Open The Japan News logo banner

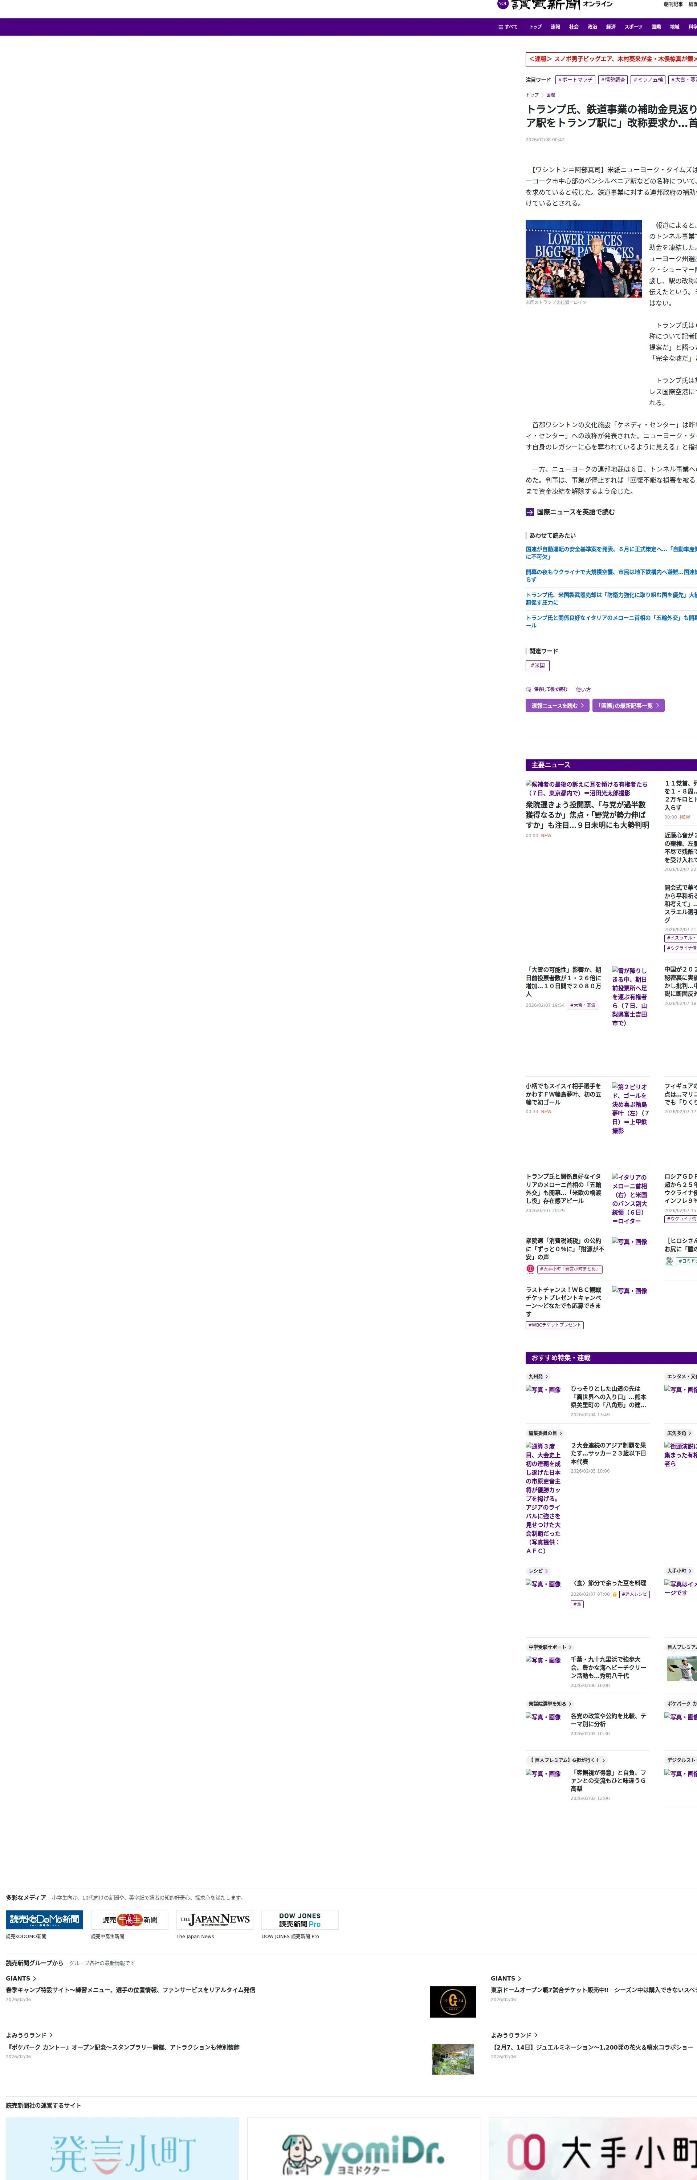[215, 1919]
